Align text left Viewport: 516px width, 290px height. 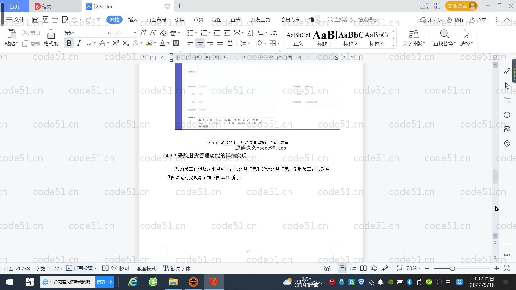pos(190,43)
